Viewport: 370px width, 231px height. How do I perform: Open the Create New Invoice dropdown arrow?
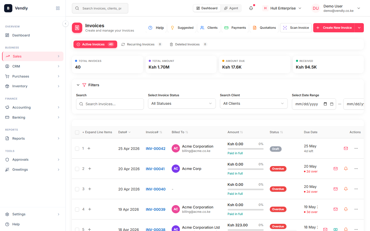pyautogui.click(x=359, y=28)
